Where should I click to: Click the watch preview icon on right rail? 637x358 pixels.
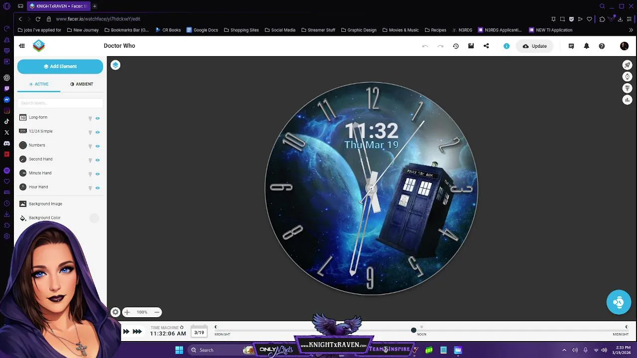pyautogui.click(x=628, y=77)
